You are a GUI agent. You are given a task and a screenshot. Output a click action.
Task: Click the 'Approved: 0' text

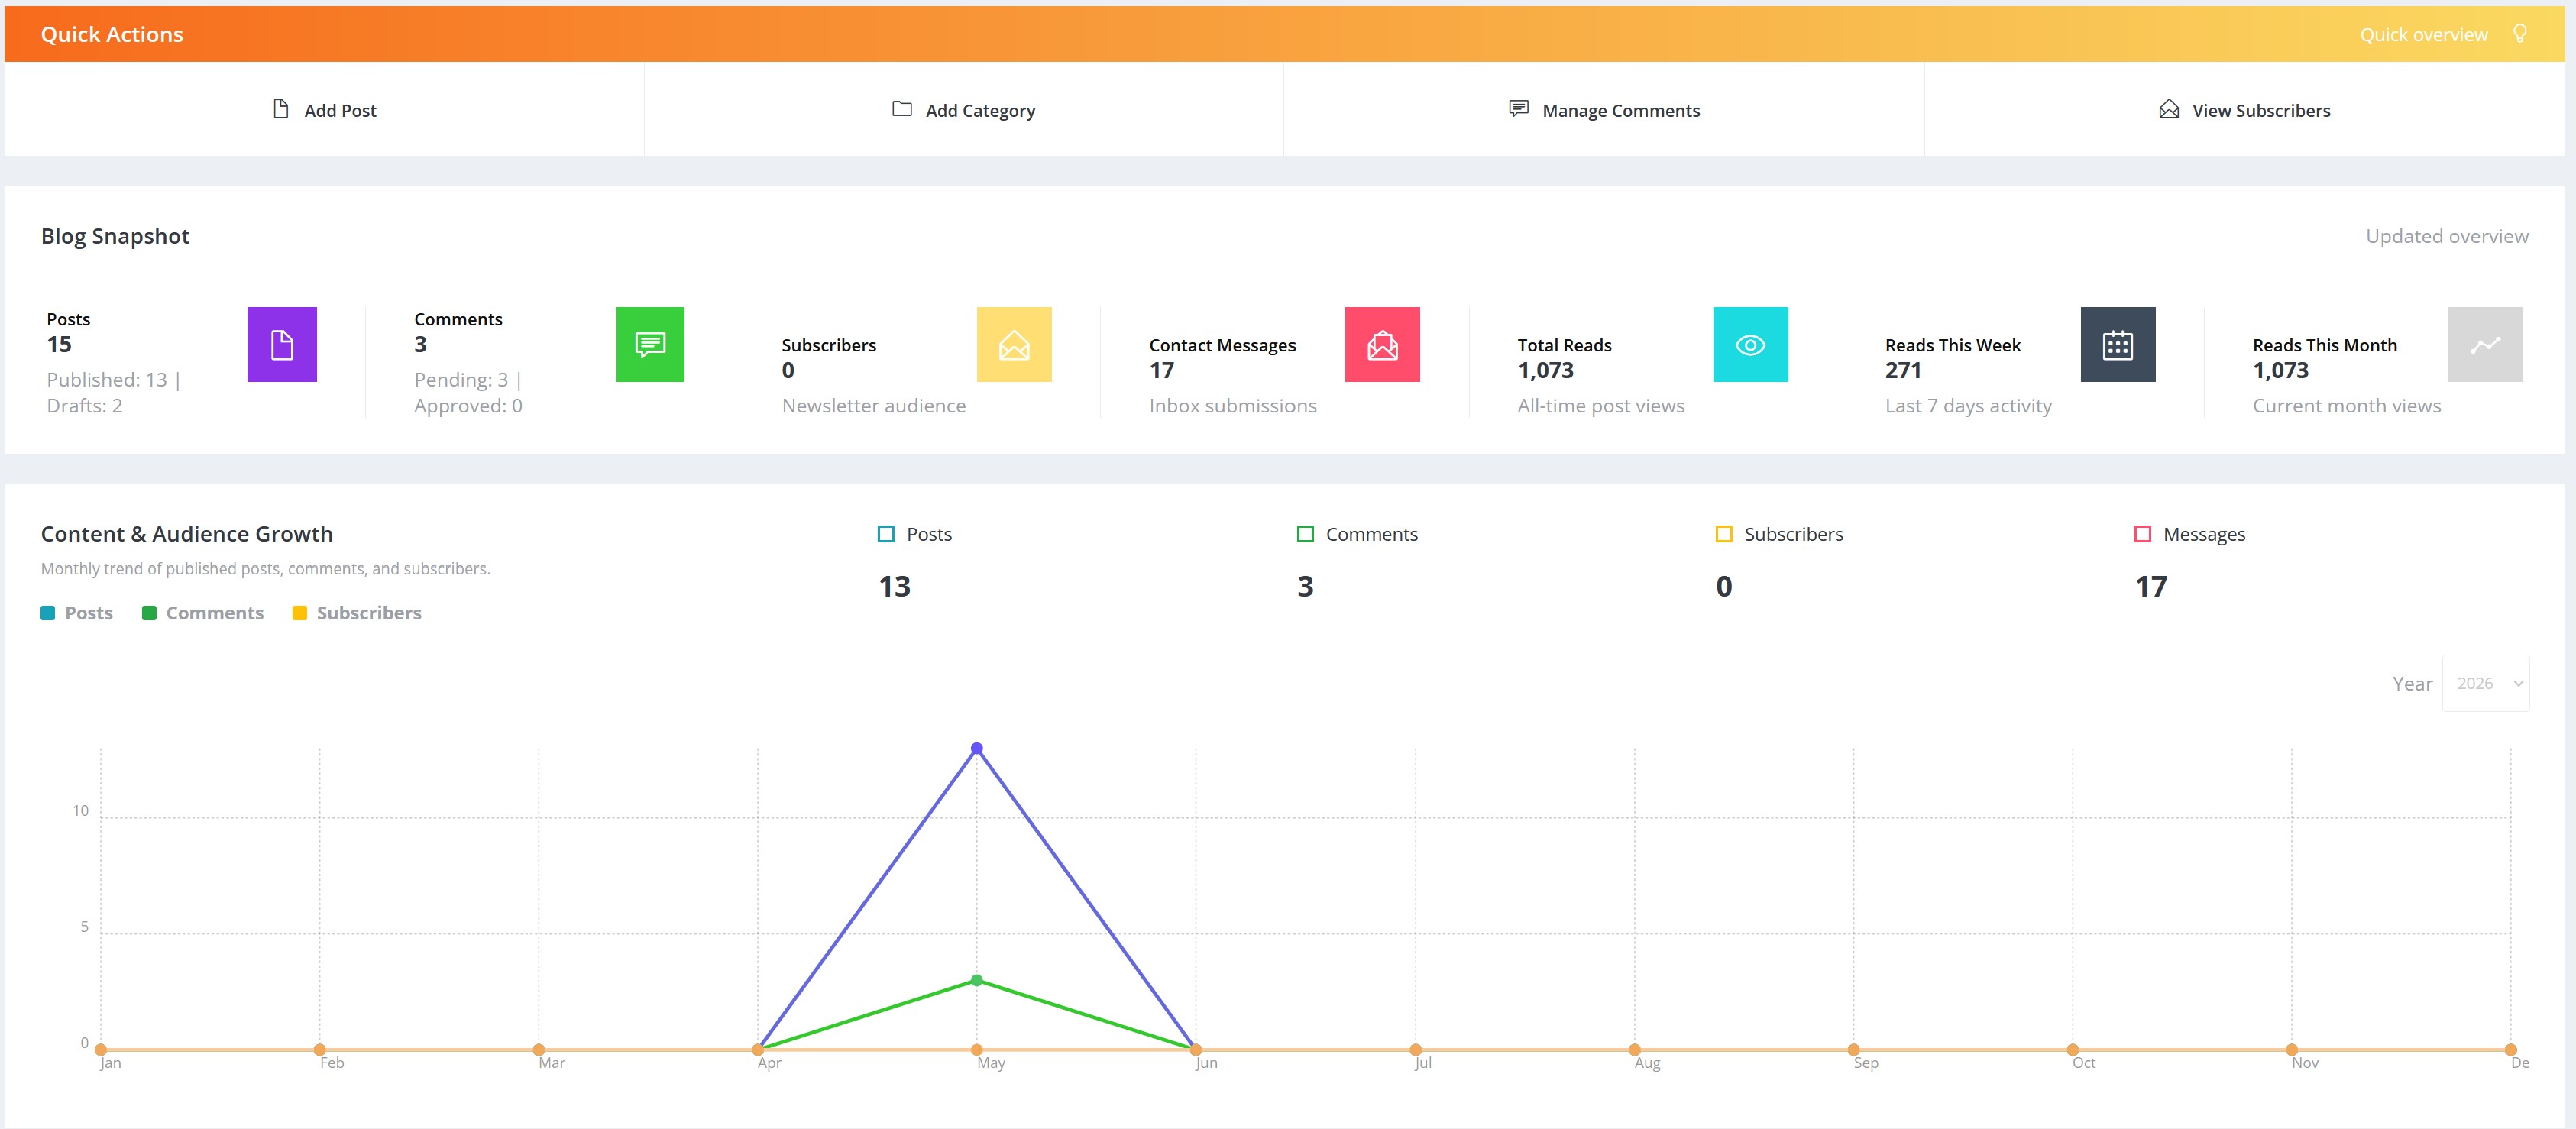pyautogui.click(x=468, y=406)
